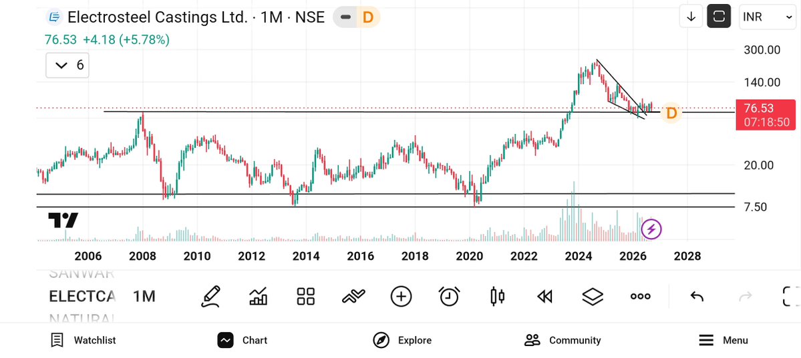Open the Watchlist tab

click(83, 340)
